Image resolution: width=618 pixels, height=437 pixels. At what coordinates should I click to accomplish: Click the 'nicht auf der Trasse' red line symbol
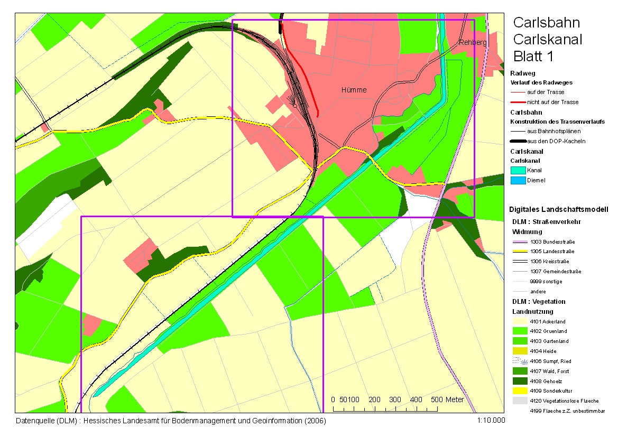point(519,102)
